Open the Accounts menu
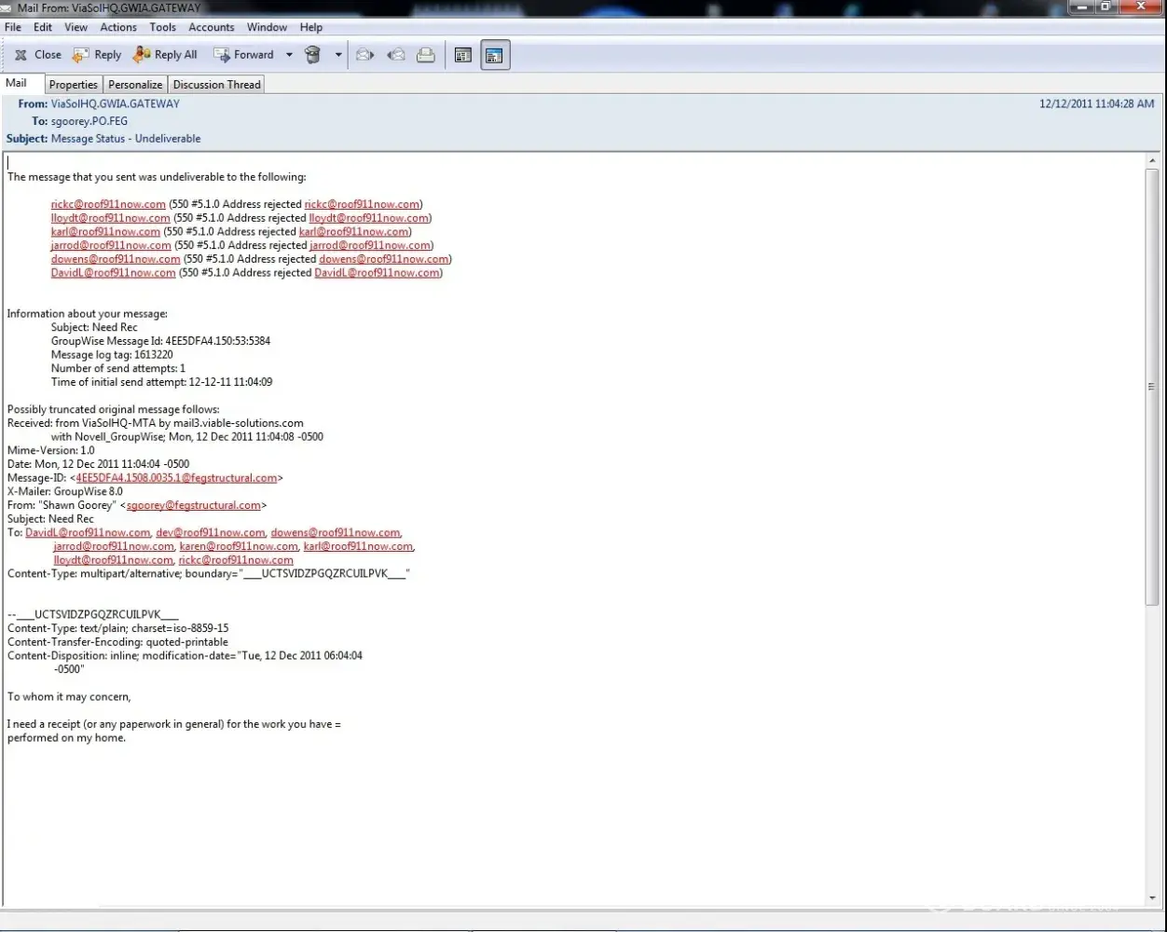The image size is (1167, 932). (212, 27)
